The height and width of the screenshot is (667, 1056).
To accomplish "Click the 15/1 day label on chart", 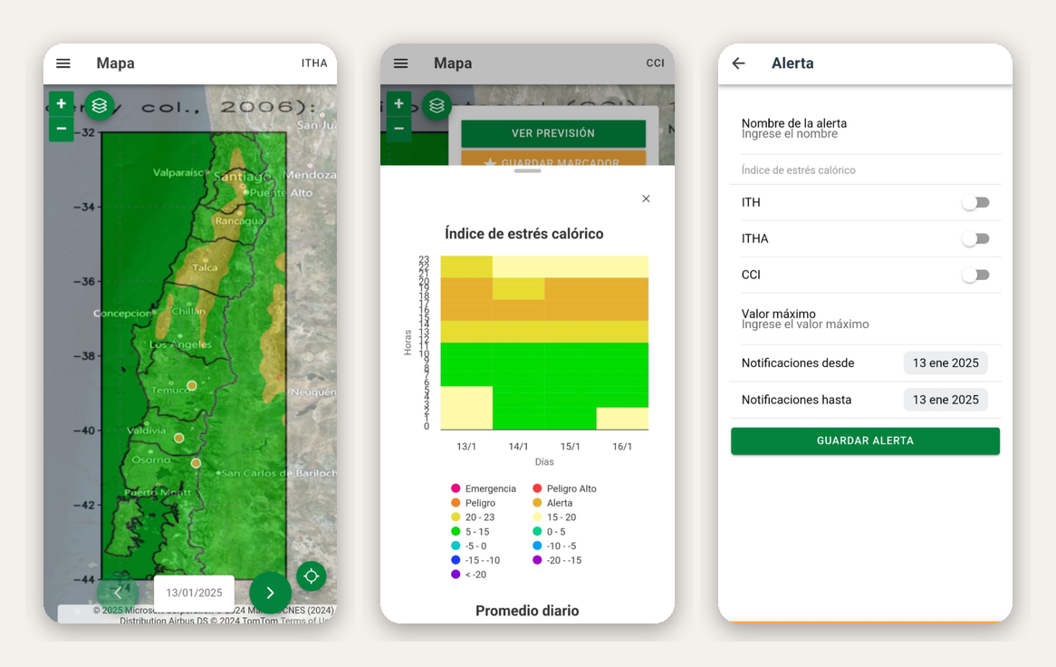I will 571,447.
